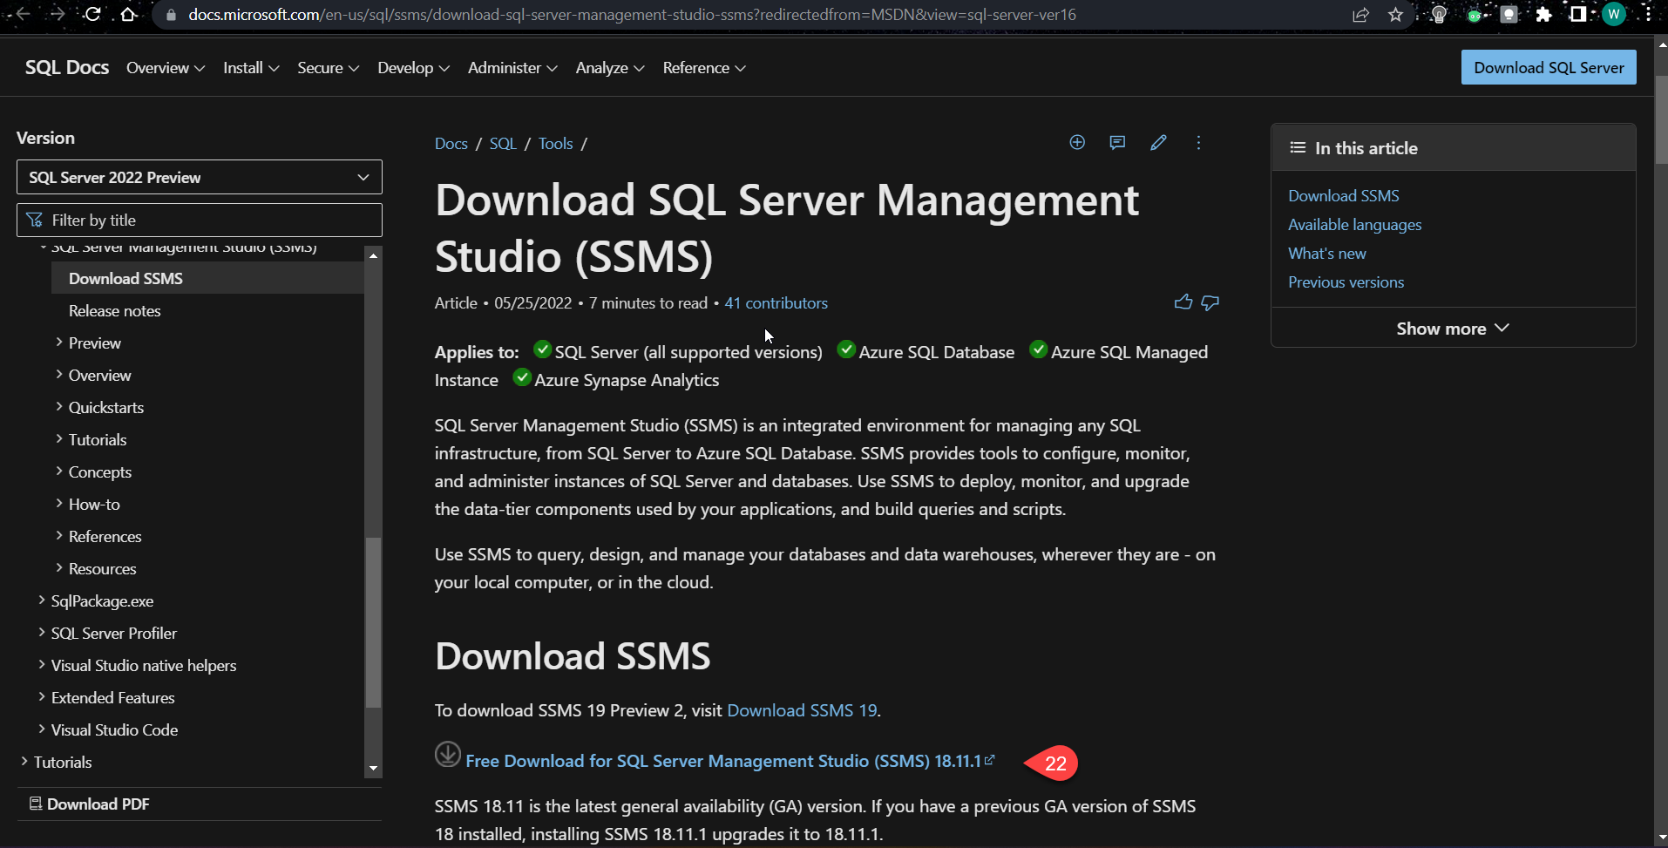The width and height of the screenshot is (1668, 848).
Task: Open the Reference navigation menu
Action: point(704,68)
